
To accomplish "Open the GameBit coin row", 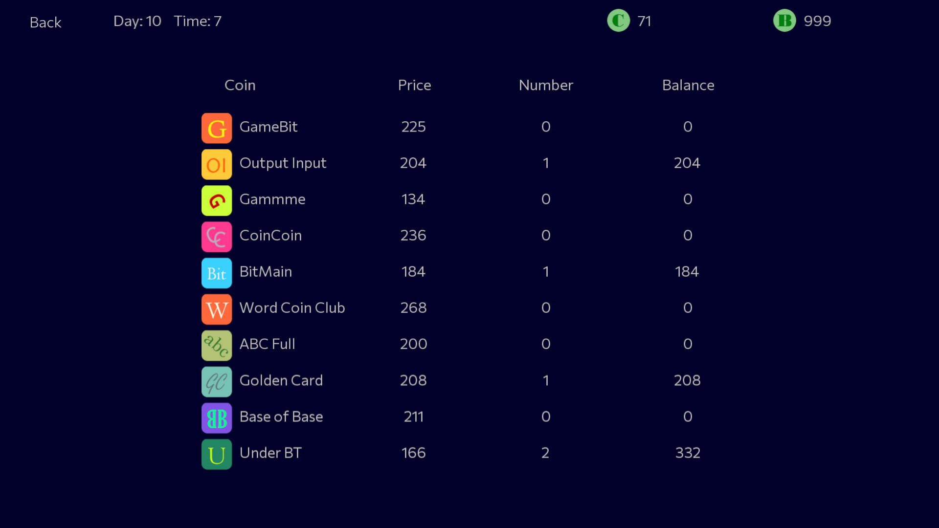I will click(268, 127).
